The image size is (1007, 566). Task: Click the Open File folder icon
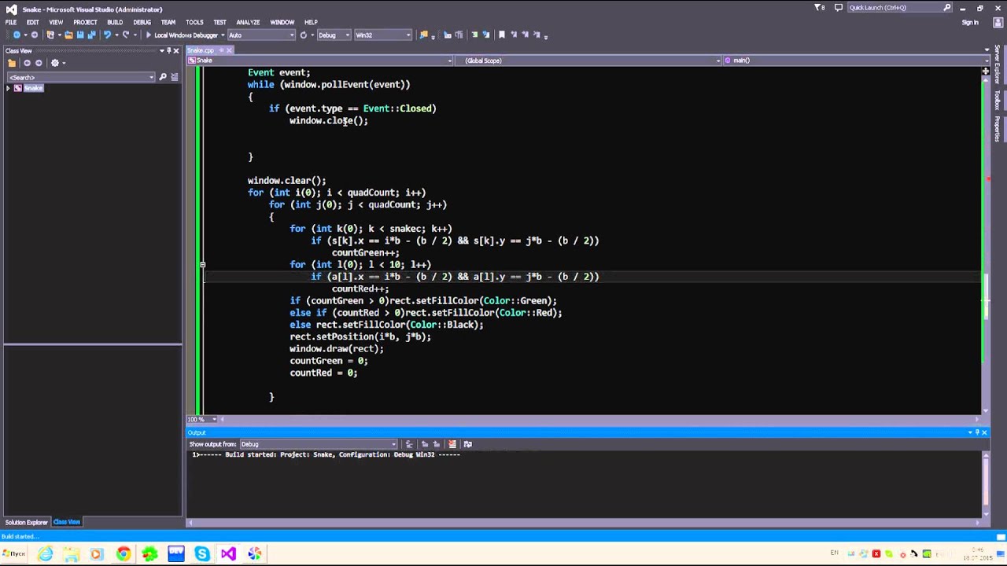coord(68,35)
